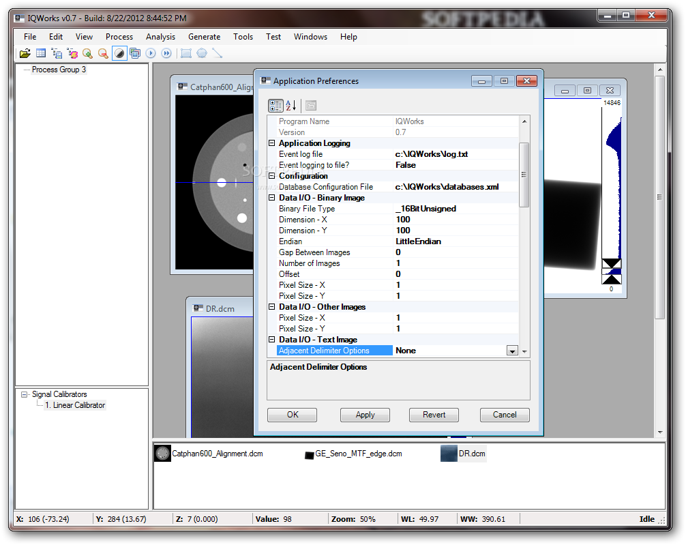Open the Process menu

pyautogui.click(x=119, y=37)
